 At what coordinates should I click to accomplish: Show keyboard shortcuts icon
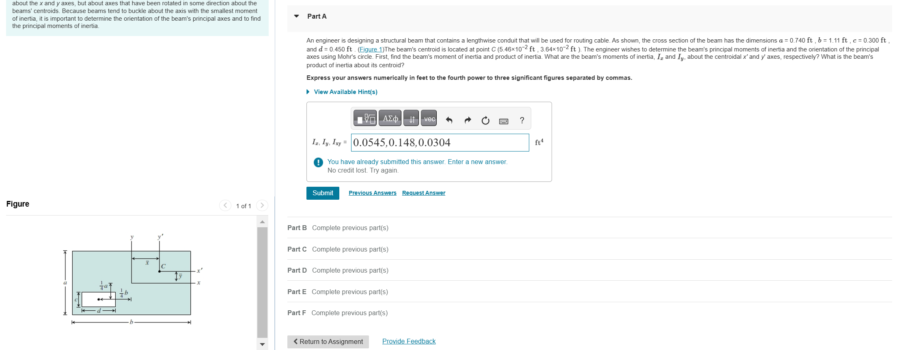504,121
